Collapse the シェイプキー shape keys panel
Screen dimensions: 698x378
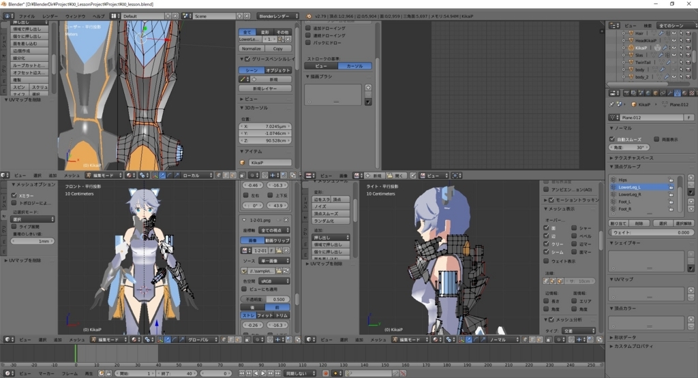click(x=626, y=243)
